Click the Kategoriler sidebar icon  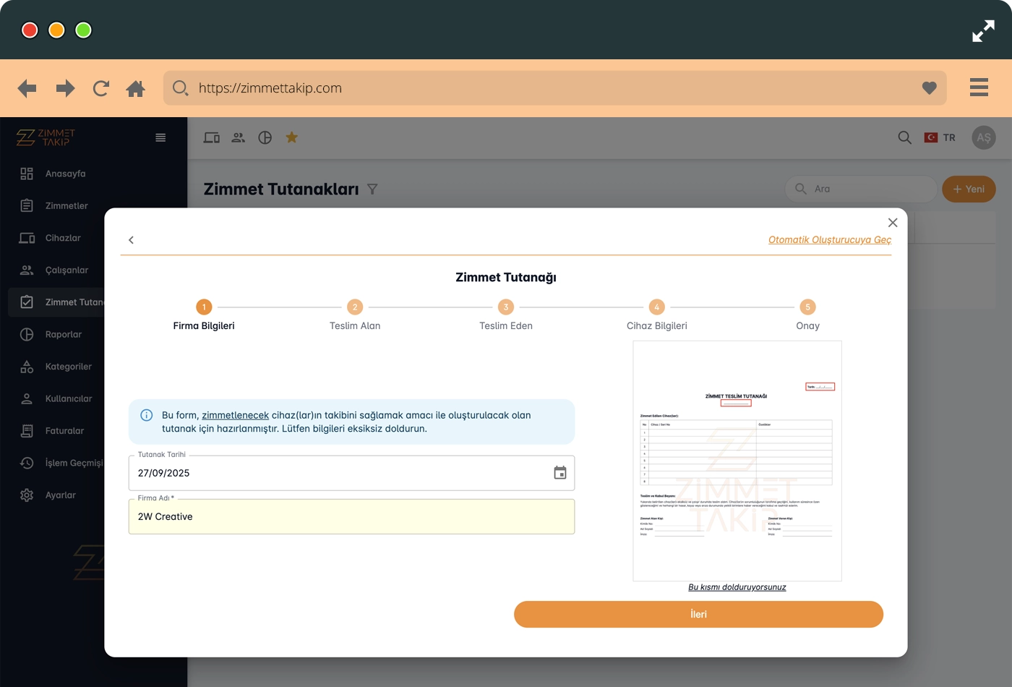coord(27,367)
